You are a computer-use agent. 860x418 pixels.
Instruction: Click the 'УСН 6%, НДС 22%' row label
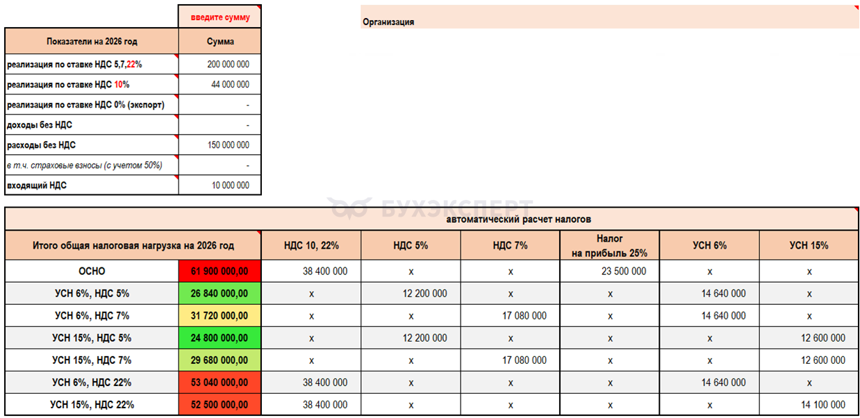(92, 383)
